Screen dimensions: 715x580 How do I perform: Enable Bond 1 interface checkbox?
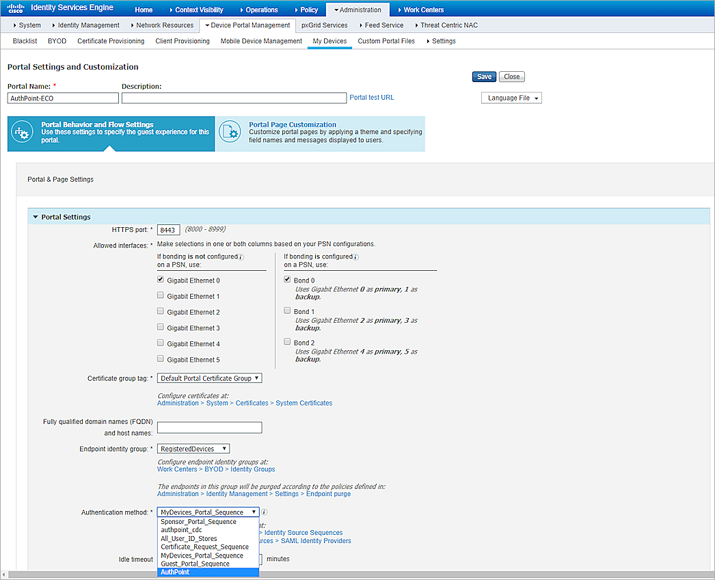[x=287, y=311]
